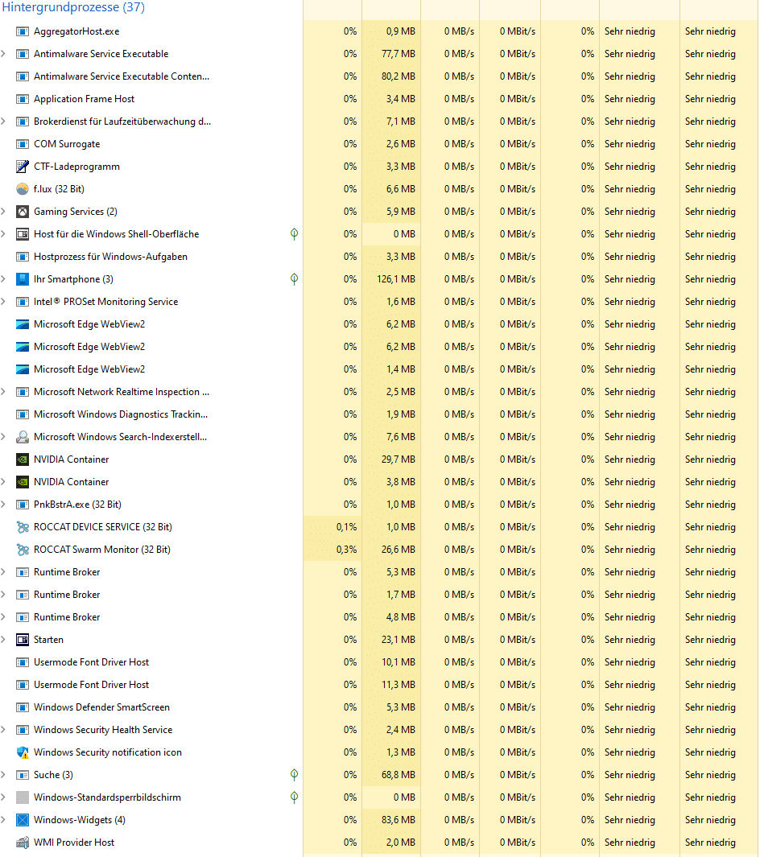Click leaf icon for Host für Windows Shell-Oberfläche
764x857 pixels.
(x=294, y=234)
